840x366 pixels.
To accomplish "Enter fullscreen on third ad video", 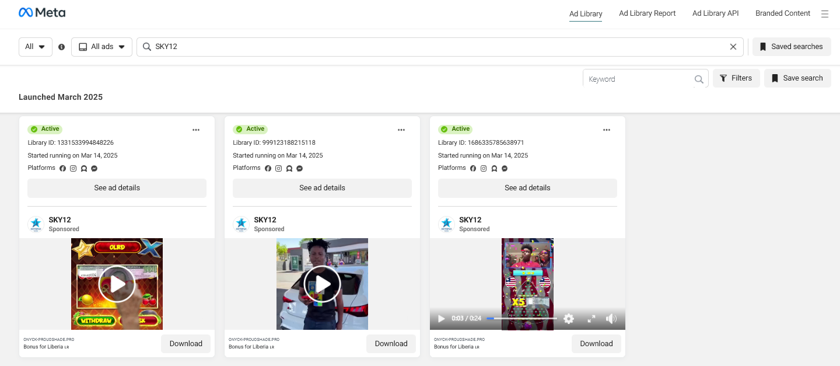I will pyautogui.click(x=591, y=319).
